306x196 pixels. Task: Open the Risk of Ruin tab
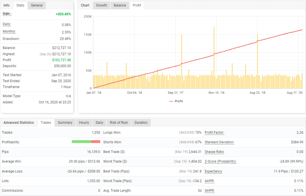click(x=119, y=123)
